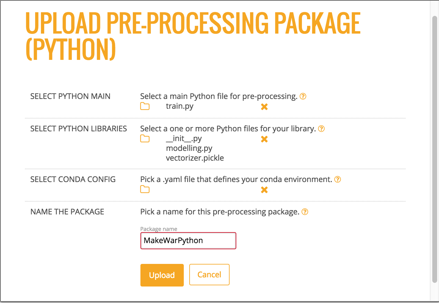The width and height of the screenshot is (439, 303).
Task: Click the vertical scrollbar on the right
Action: (x=435, y=150)
